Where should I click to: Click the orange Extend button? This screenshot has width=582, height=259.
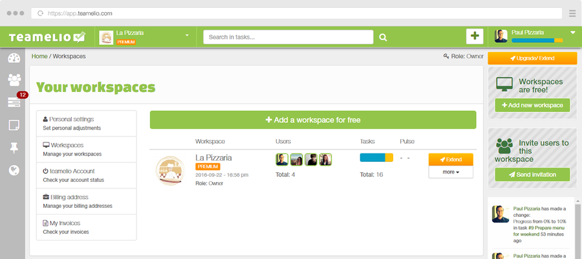(x=451, y=159)
